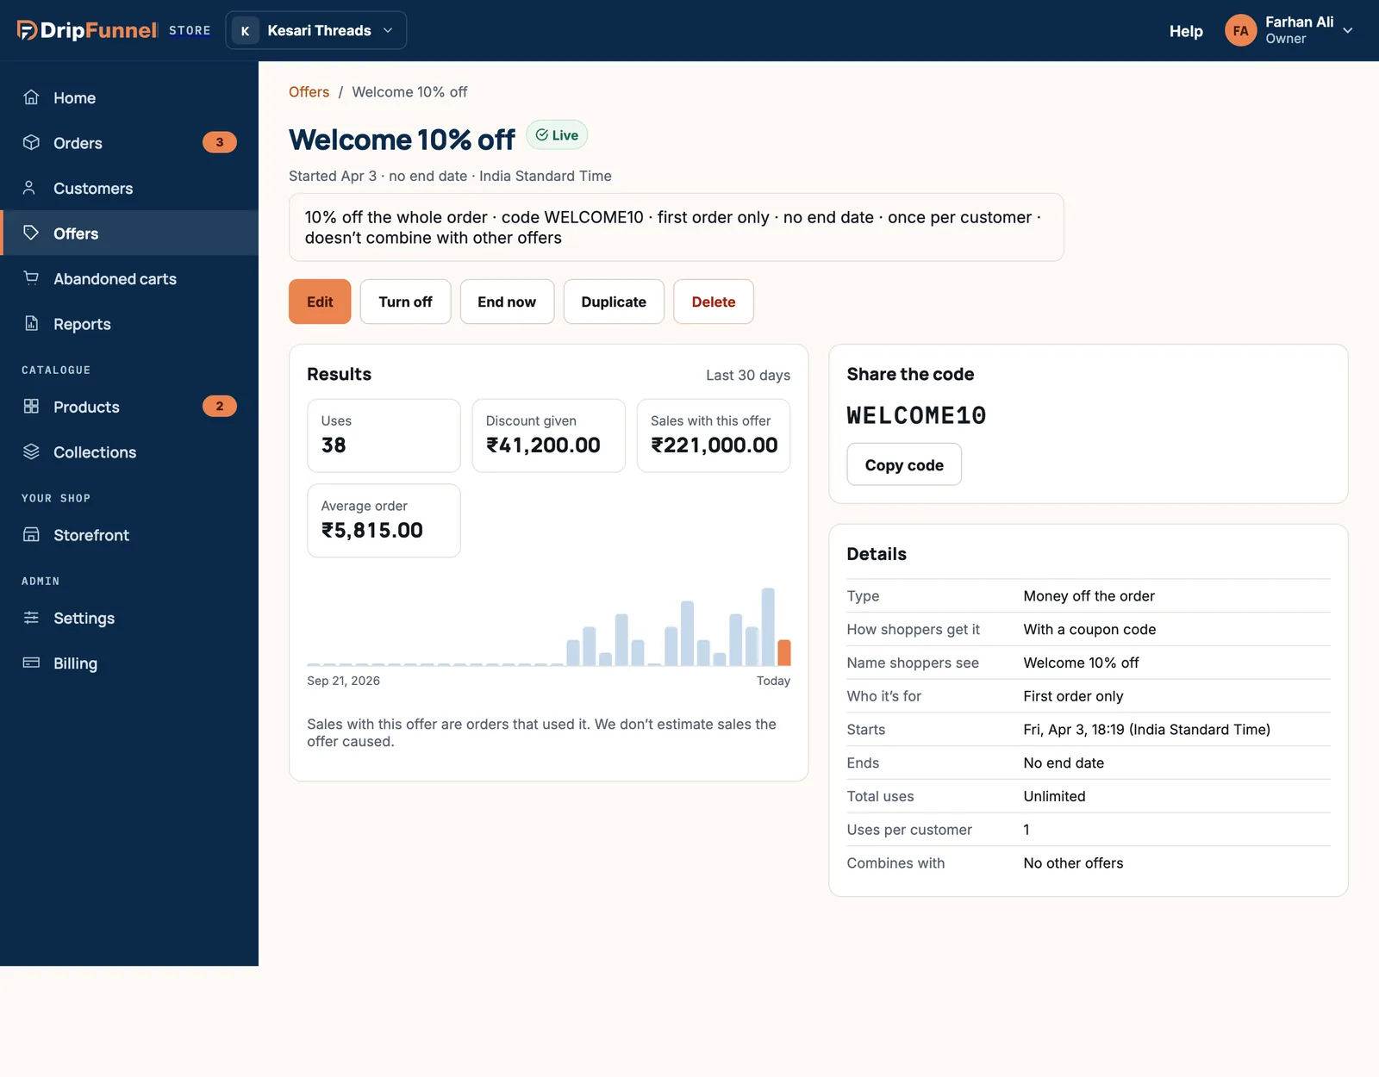Screen dimensions: 1379x1077
Task: Click the Offers breadcrumb link
Action: [309, 91]
